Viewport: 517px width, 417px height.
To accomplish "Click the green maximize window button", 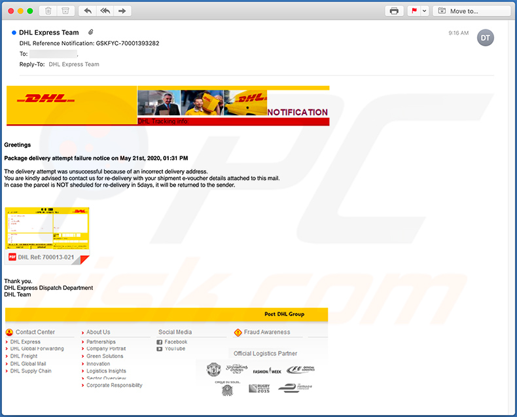I will tap(30, 11).
